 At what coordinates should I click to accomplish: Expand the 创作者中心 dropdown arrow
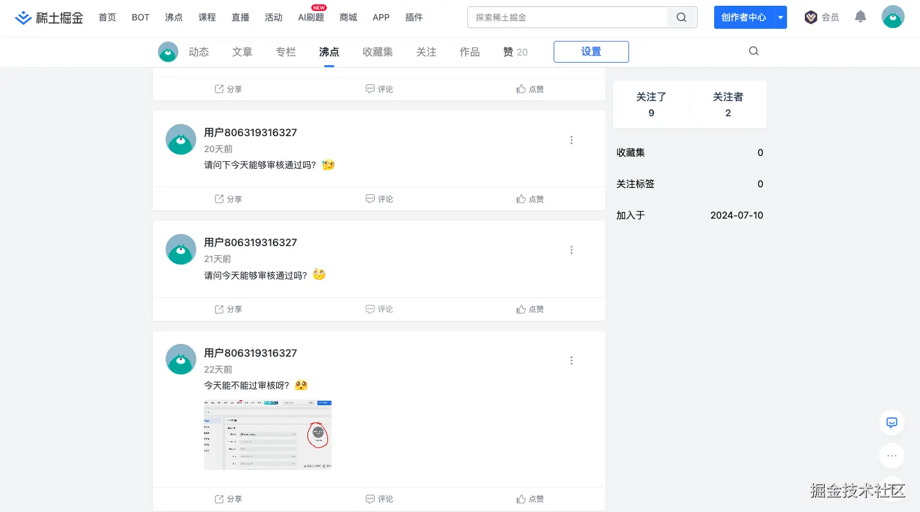pyautogui.click(x=779, y=17)
